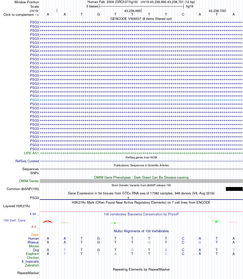Viewport: 243px width, 279px height.
Task: Click the PSG3 GTEx expression bar graph
Action: 88,198
